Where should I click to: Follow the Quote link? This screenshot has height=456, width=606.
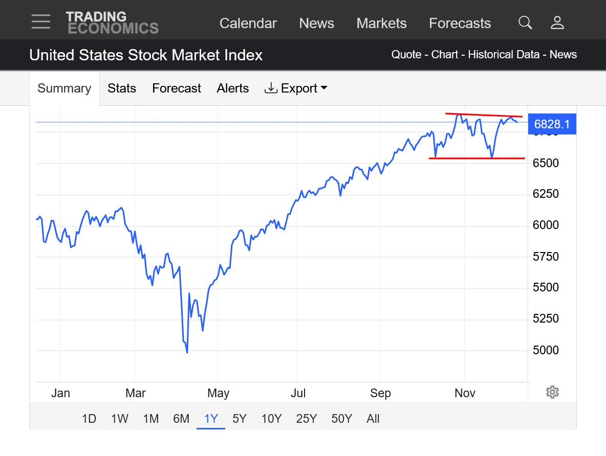click(x=406, y=55)
